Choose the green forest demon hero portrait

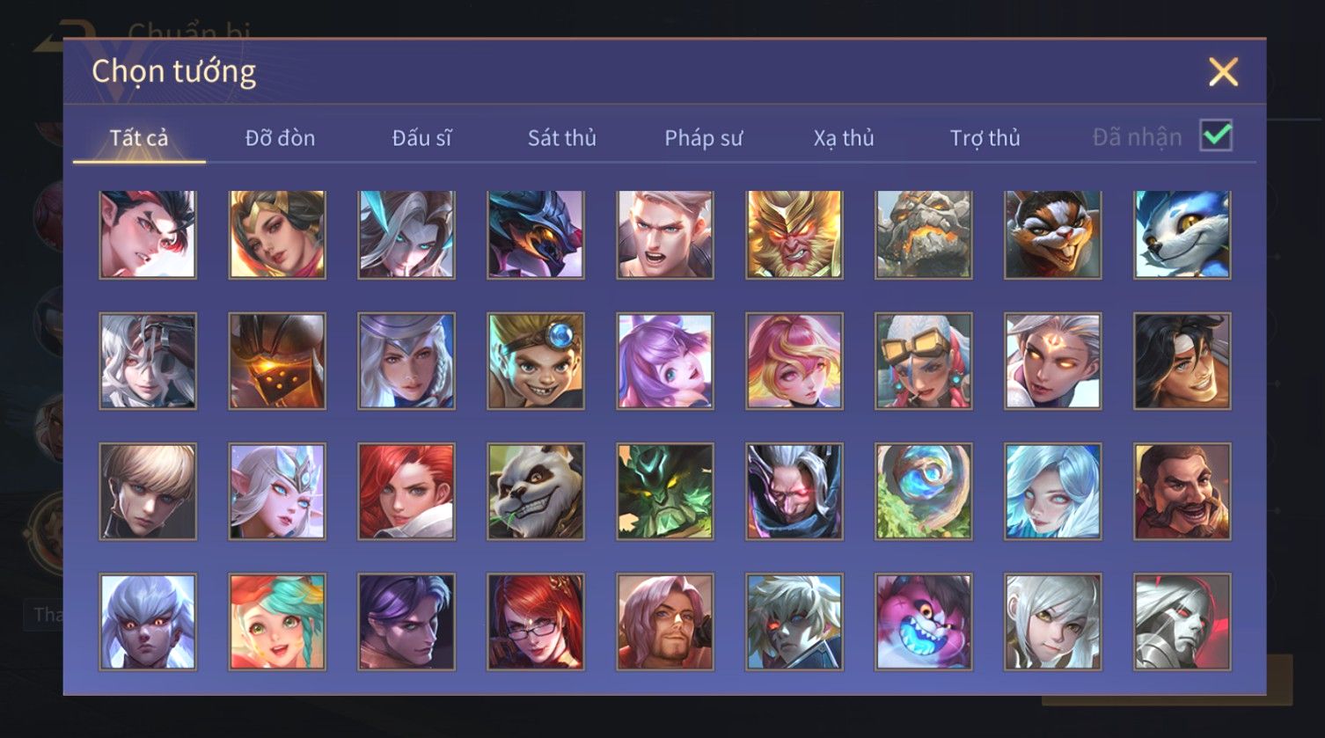tap(665, 491)
